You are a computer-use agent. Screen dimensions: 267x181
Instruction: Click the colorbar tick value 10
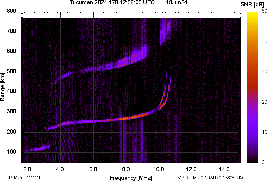coord(264,132)
